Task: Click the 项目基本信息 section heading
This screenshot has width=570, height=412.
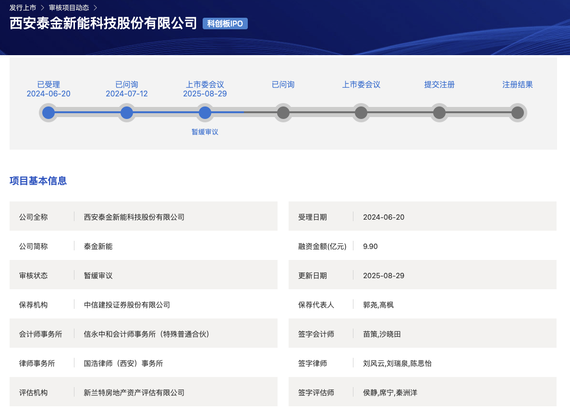Action: click(38, 181)
